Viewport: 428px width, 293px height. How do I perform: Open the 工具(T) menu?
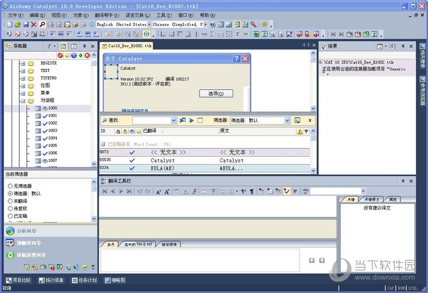164,16
